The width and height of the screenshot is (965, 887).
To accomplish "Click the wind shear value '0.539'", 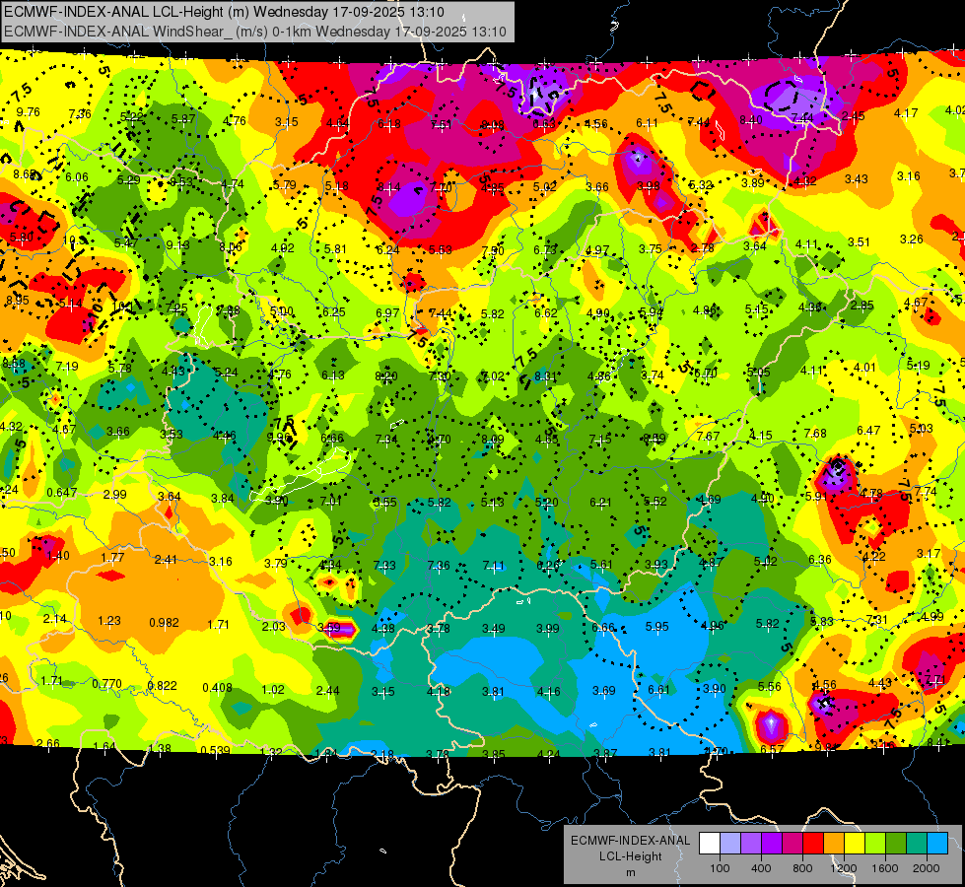I will click(216, 750).
